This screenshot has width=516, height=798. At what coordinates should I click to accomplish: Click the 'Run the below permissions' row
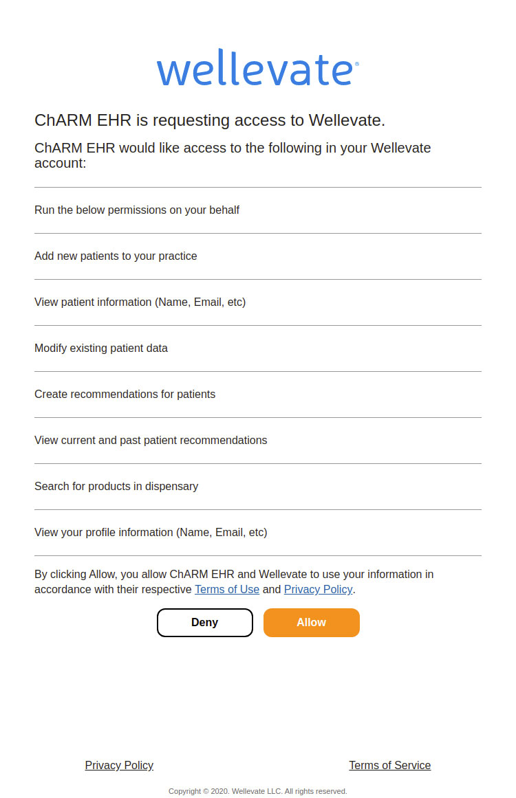pos(137,210)
